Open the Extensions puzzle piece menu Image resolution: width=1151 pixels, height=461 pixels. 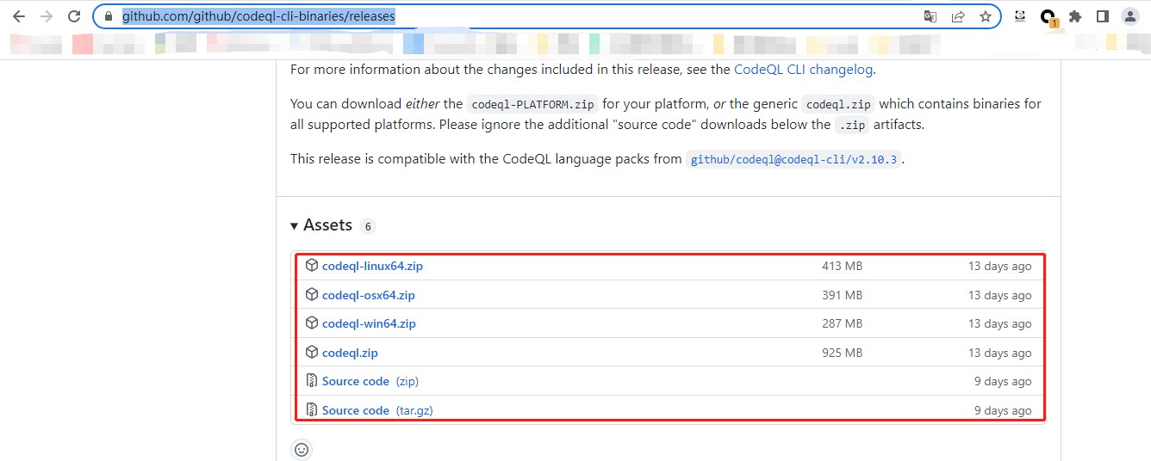coord(1075,16)
